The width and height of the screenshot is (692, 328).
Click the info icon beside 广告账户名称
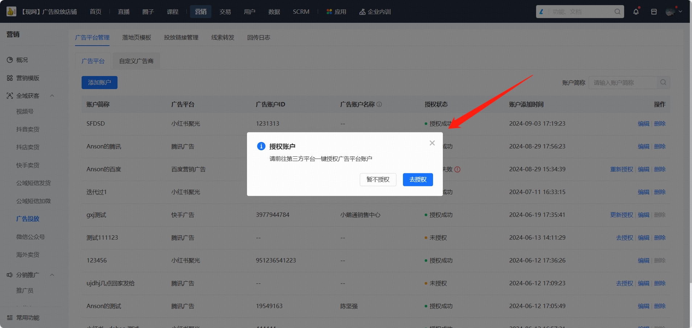(379, 104)
